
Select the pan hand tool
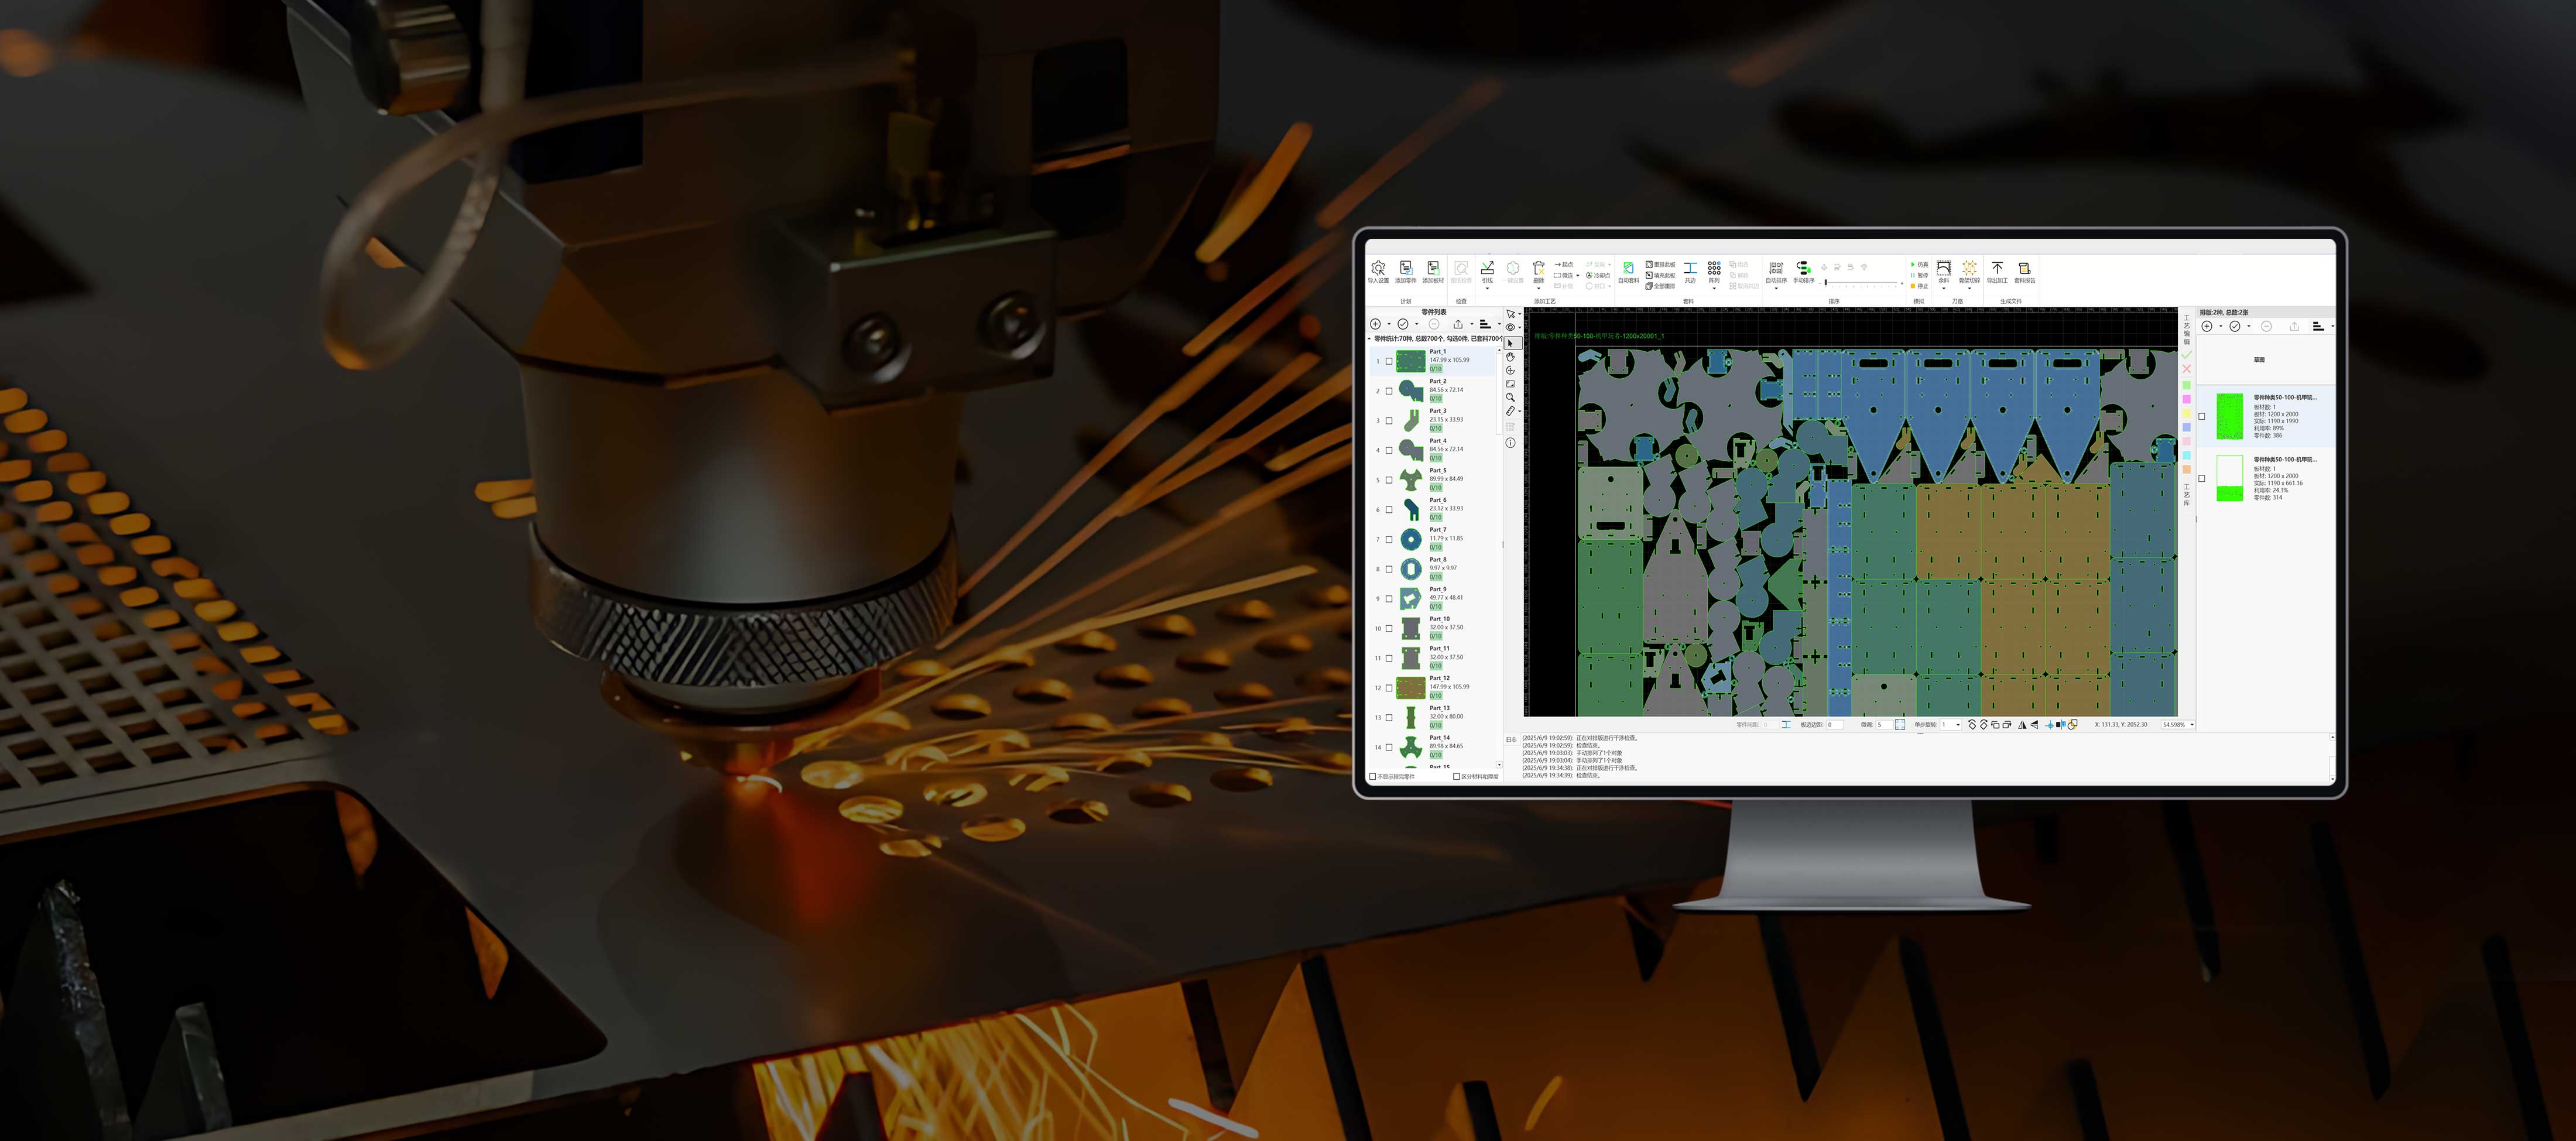coord(1510,357)
